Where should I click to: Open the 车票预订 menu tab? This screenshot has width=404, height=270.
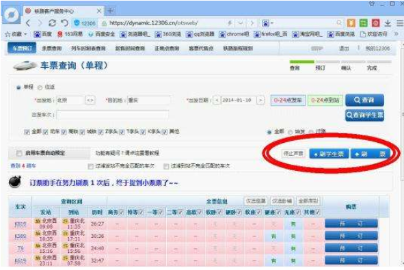22,48
